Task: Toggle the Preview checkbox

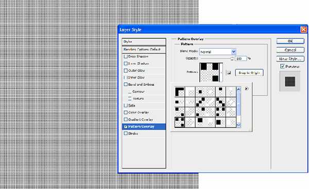Action: [282, 66]
